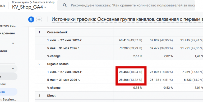Click value 25 138 (14,51 %)

[x=161, y=80]
